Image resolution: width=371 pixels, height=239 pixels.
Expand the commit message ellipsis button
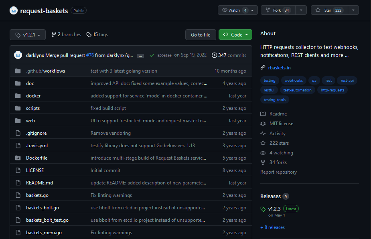click(x=140, y=56)
